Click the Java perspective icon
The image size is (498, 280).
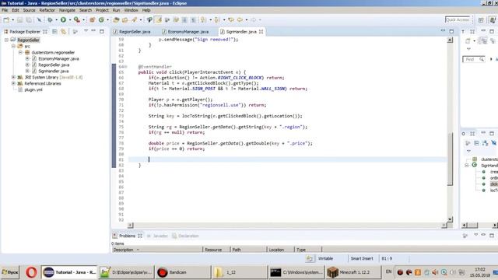pyautogui.click(x=493, y=19)
